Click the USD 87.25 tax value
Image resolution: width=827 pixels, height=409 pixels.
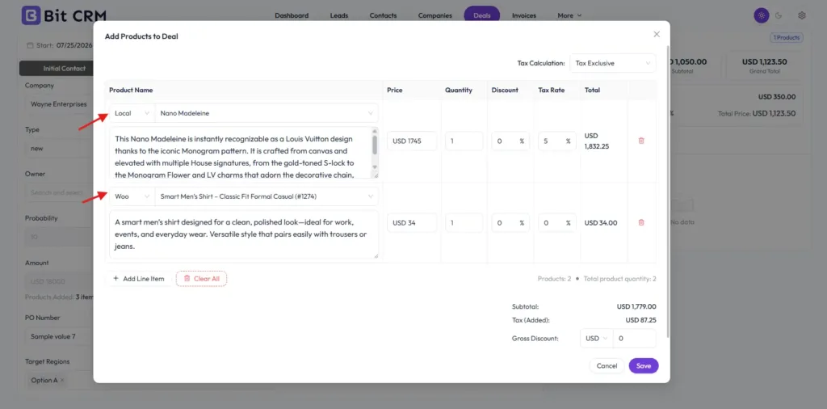point(640,320)
